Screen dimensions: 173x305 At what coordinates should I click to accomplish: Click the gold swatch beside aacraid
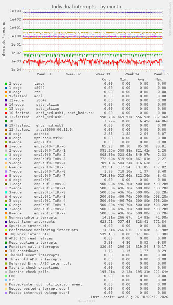click(x=6, y=134)
